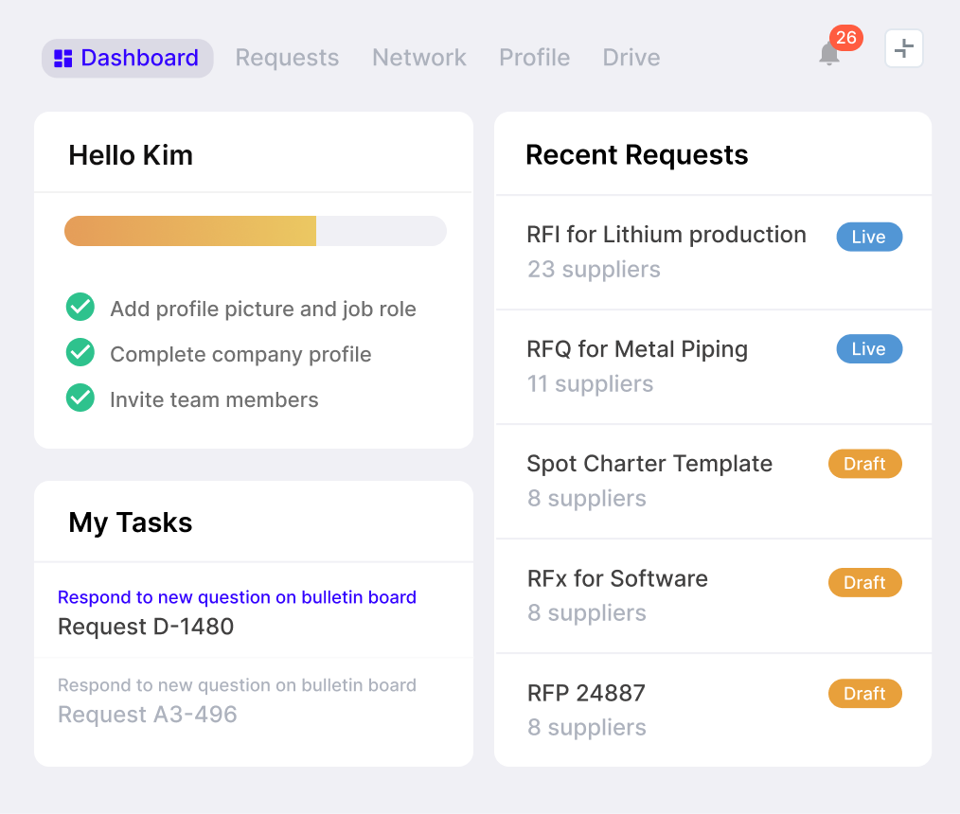The width and height of the screenshot is (960, 814).
Task: Open the RFx for Software request
Action: coord(616,578)
